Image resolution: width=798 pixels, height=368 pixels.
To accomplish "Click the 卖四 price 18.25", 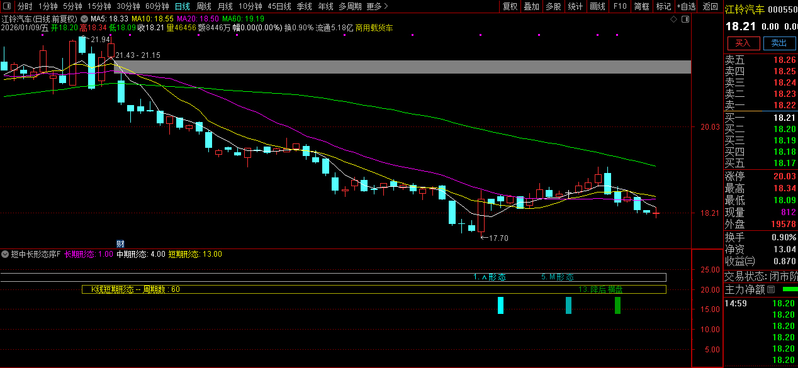I will (x=784, y=71).
